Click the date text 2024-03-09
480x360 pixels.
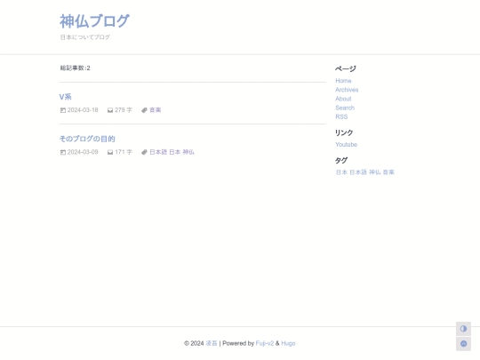(x=83, y=152)
